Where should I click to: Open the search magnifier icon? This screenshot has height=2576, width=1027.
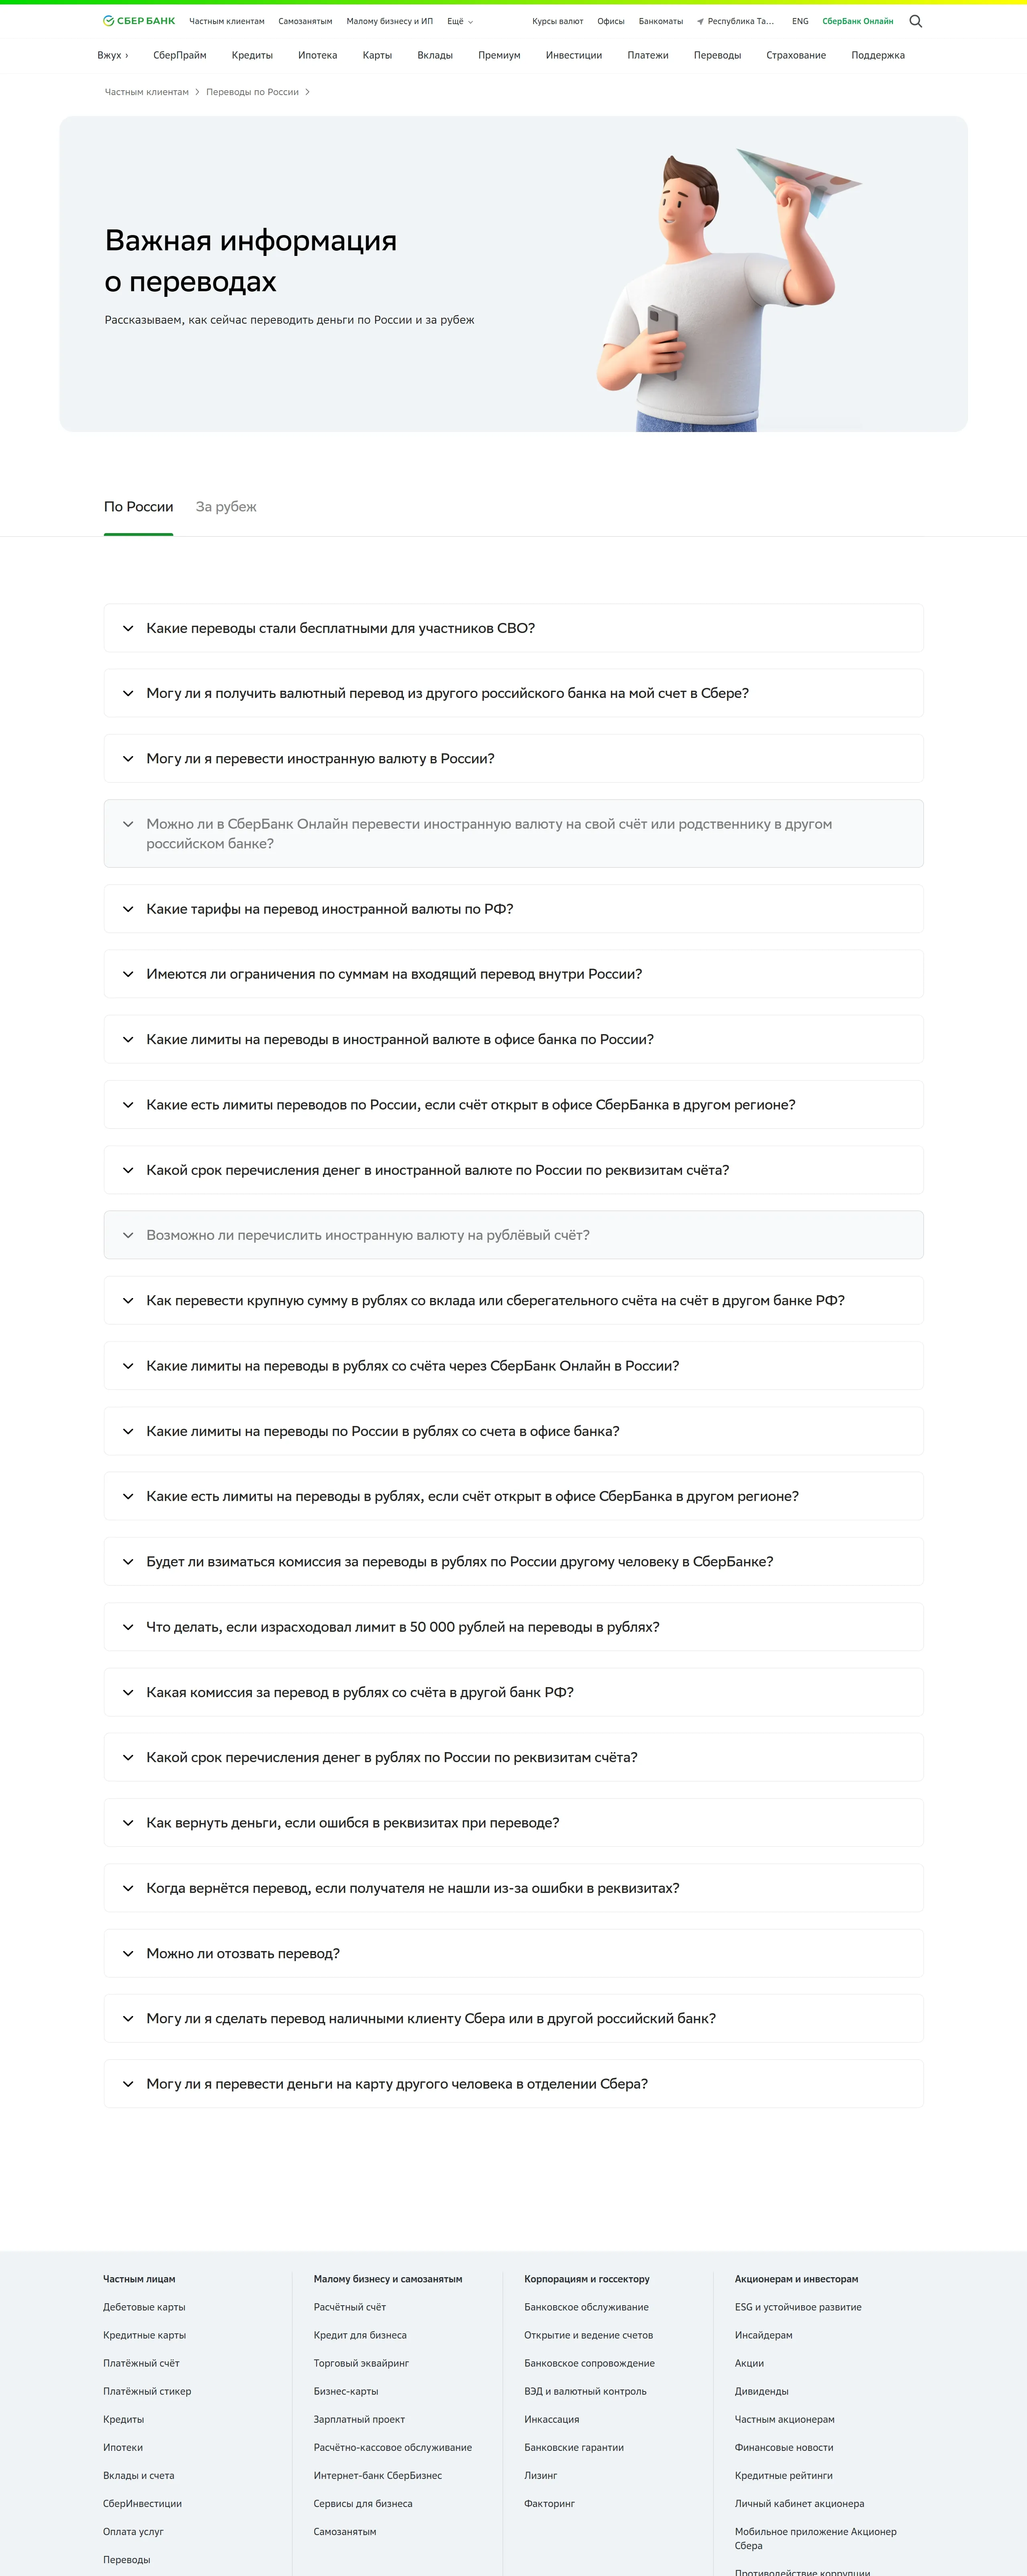tap(915, 21)
